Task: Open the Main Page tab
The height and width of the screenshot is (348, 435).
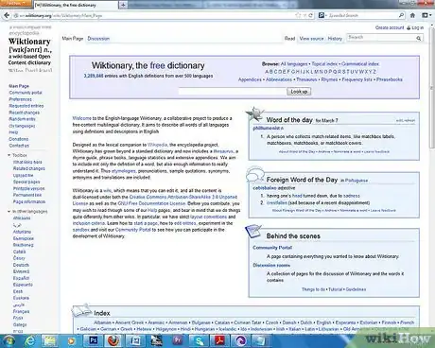Action: pyautogui.click(x=73, y=39)
